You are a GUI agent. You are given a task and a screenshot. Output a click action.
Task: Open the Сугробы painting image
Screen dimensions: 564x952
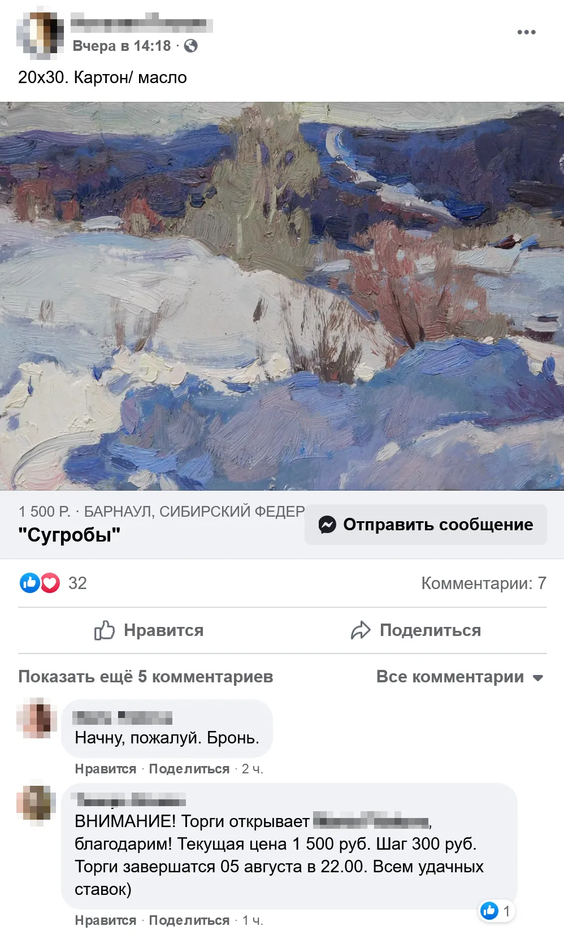[x=282, y=296]
